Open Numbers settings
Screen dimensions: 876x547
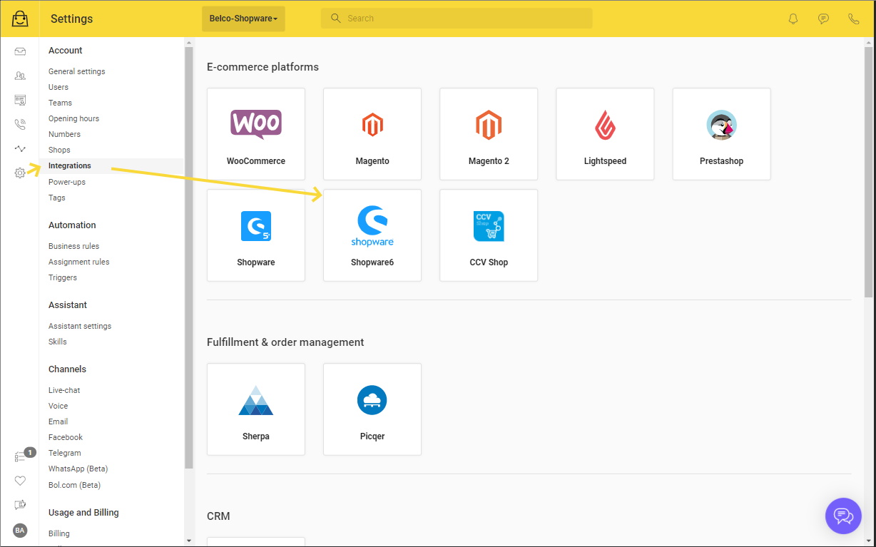pos(64,134)
